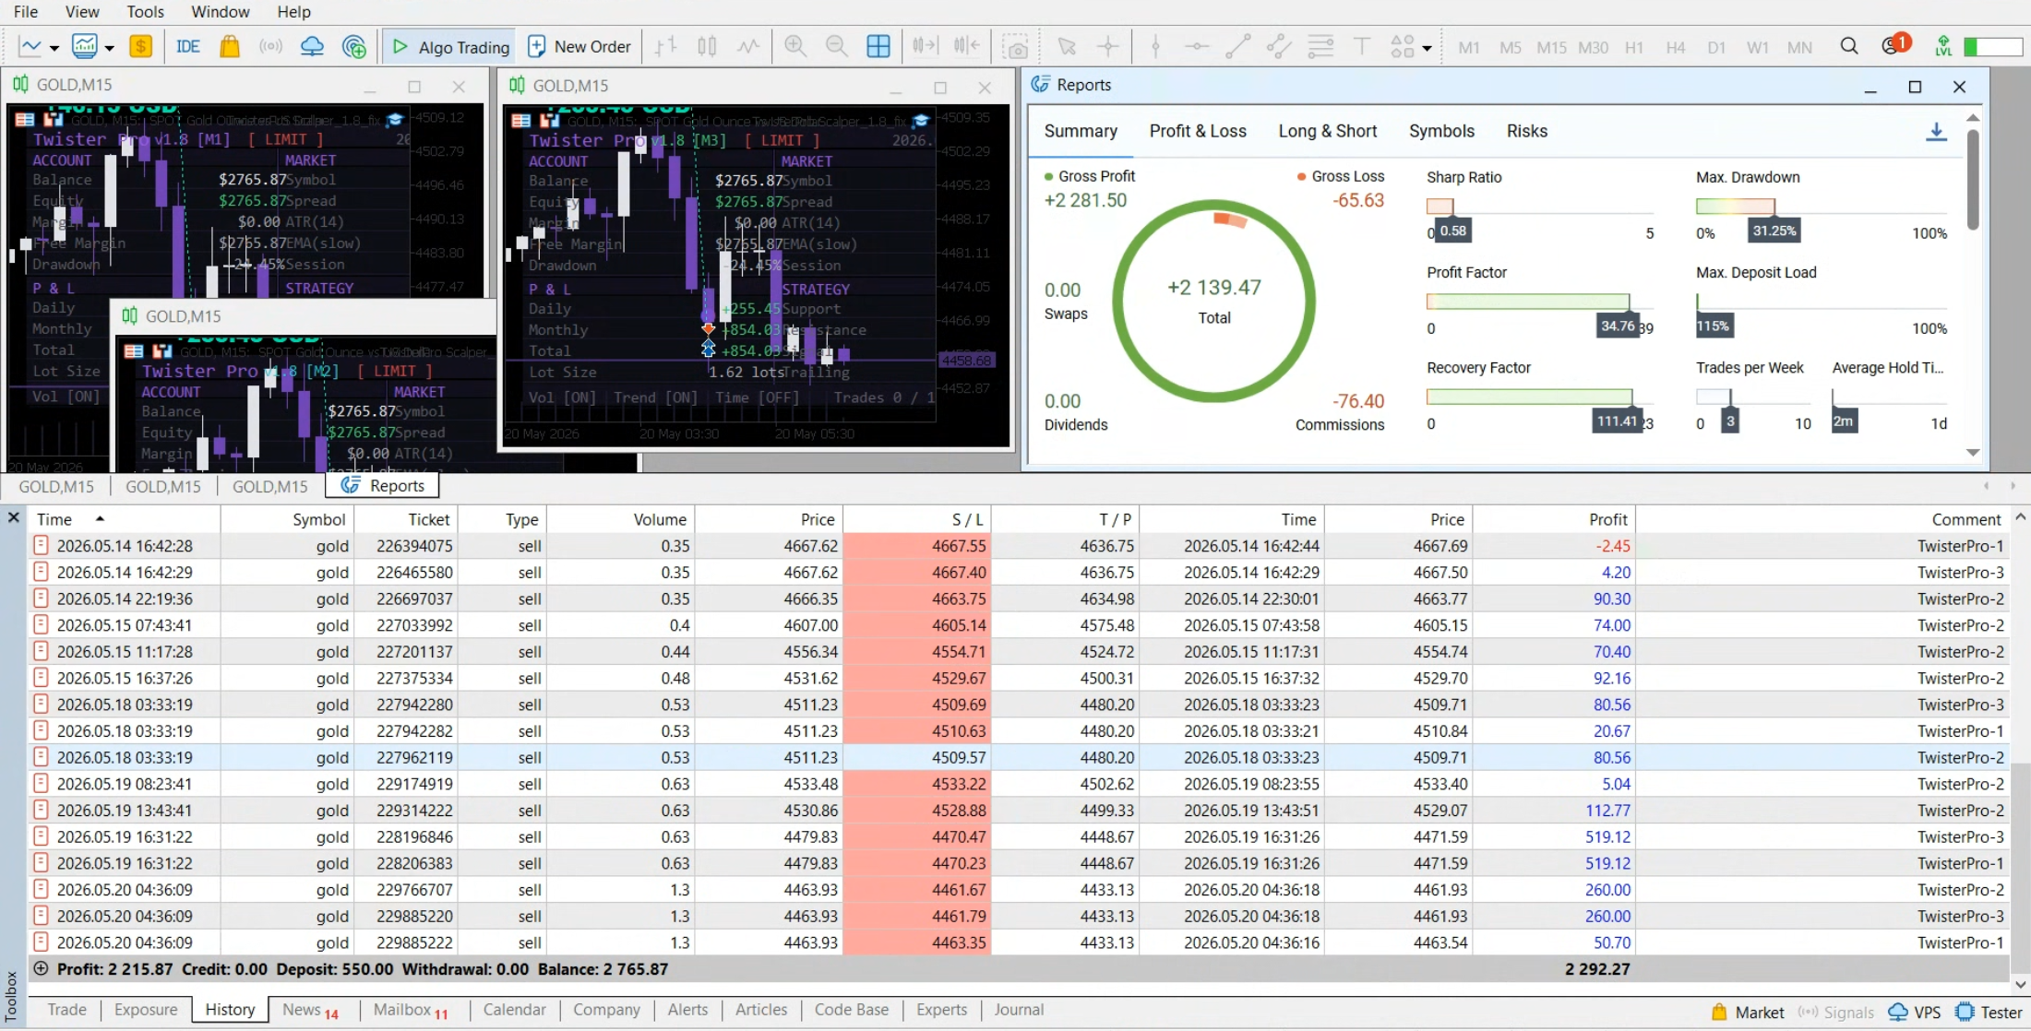Zoom out the chart with magnifier minus
The image size is (2031, 1031).
coord(837,46)
